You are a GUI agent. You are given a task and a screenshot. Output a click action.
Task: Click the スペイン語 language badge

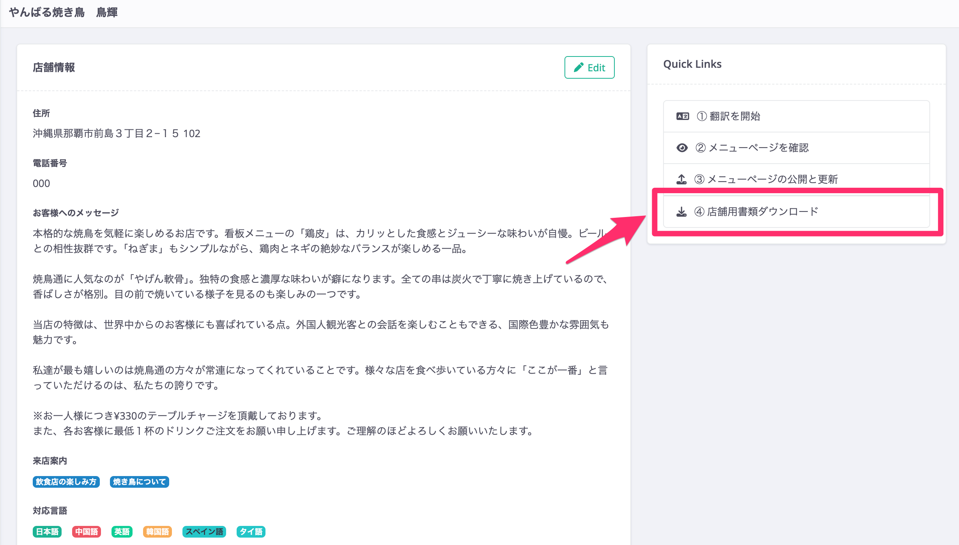(x=204, y=532)
